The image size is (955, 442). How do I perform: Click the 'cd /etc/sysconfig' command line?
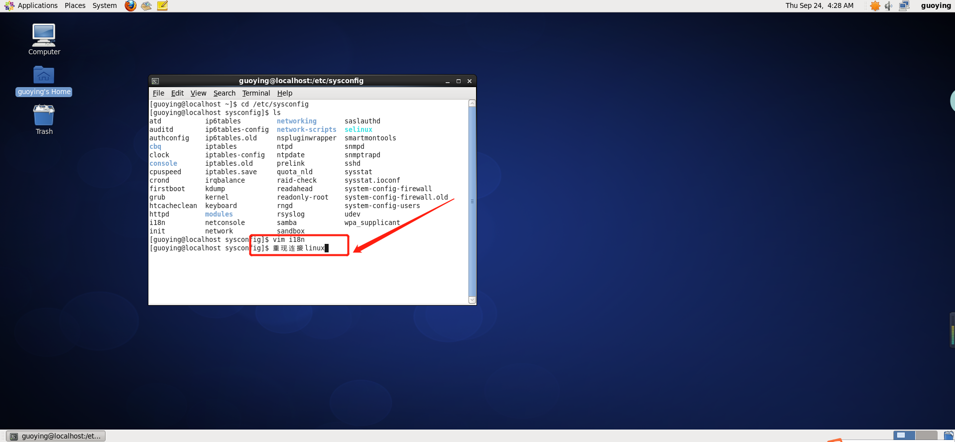(x=275, y=104)
